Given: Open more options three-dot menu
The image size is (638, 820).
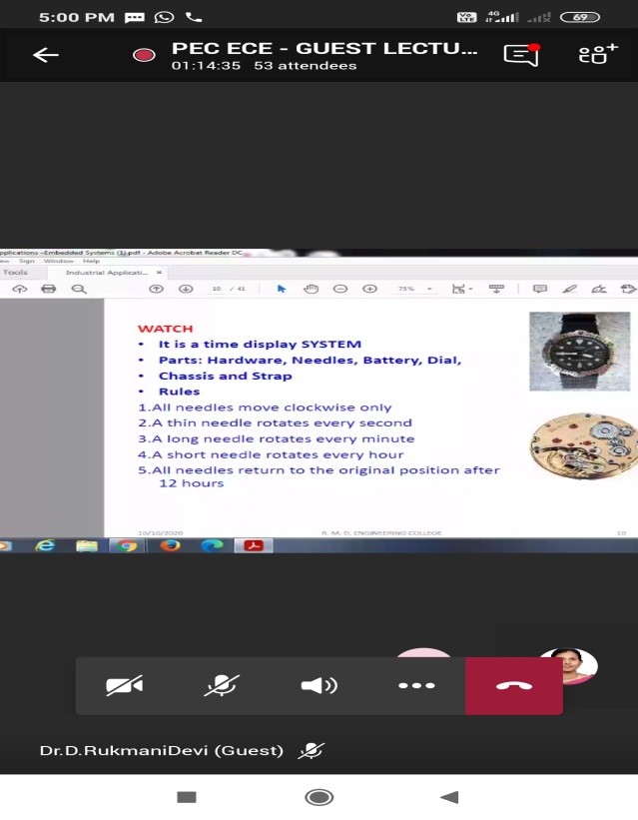Looking at the screenshot, I should [x=416, y=685].
